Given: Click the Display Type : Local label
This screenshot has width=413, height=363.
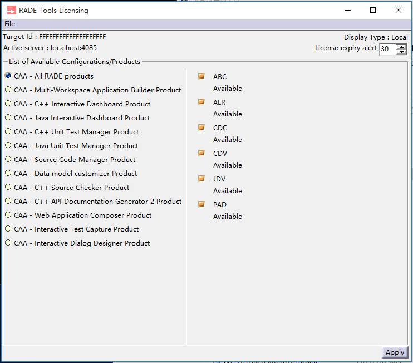Looking at the screenshot, I should [376, 37].
